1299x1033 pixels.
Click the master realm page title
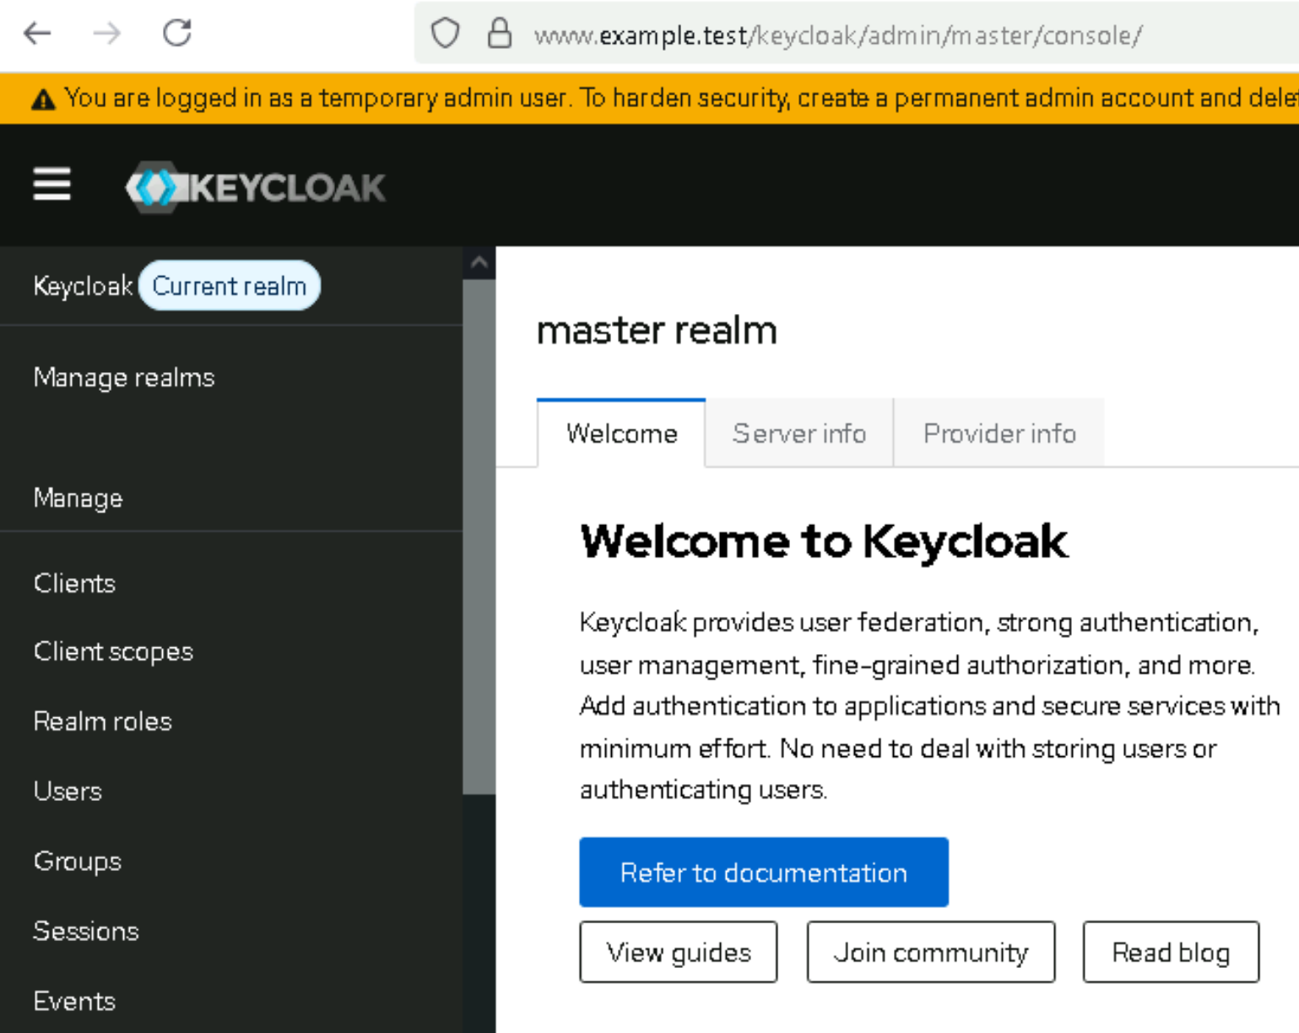pos(657,330)
